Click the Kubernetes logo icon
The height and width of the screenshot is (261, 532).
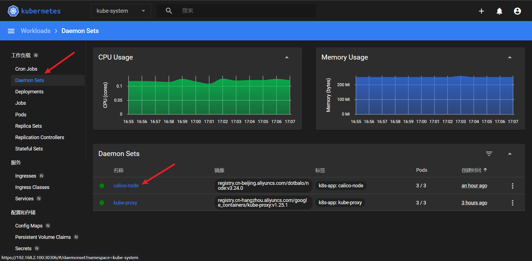click(13, 11)
